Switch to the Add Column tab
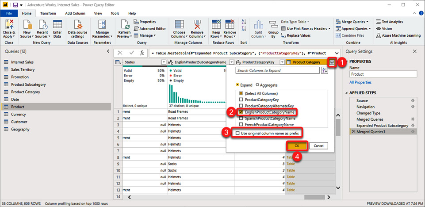The image size is (425, 207). click(x=75, y=13)
